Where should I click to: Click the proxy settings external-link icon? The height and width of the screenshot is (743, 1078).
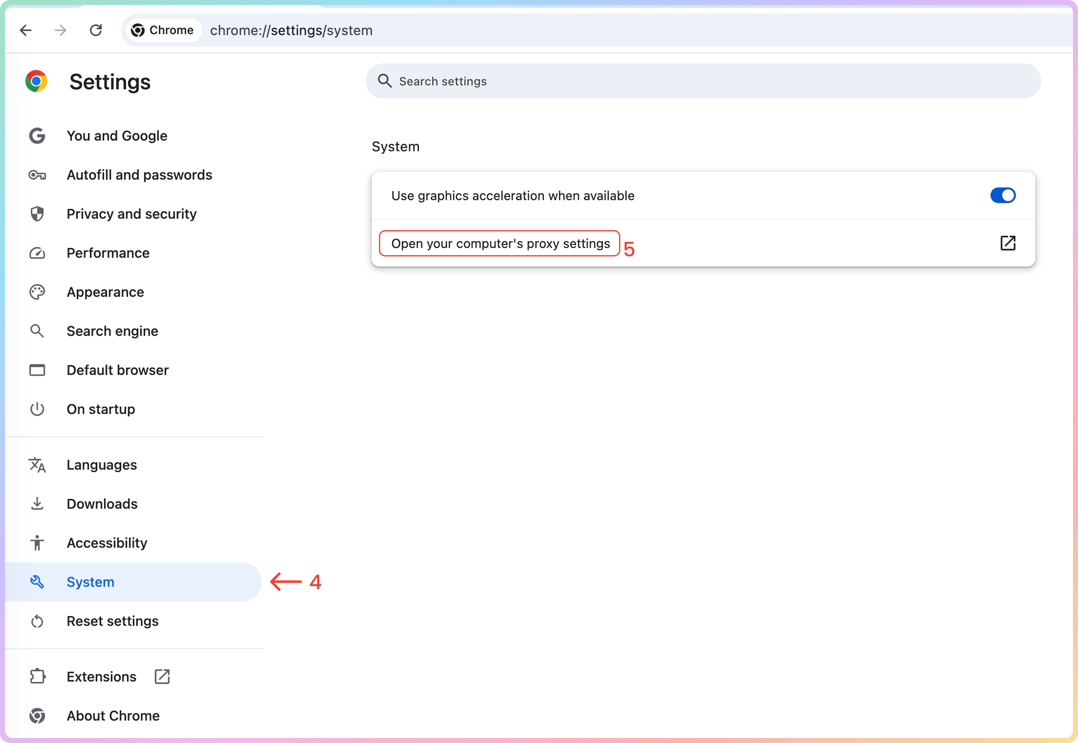pyautogui.click(x=1008, y=243)
